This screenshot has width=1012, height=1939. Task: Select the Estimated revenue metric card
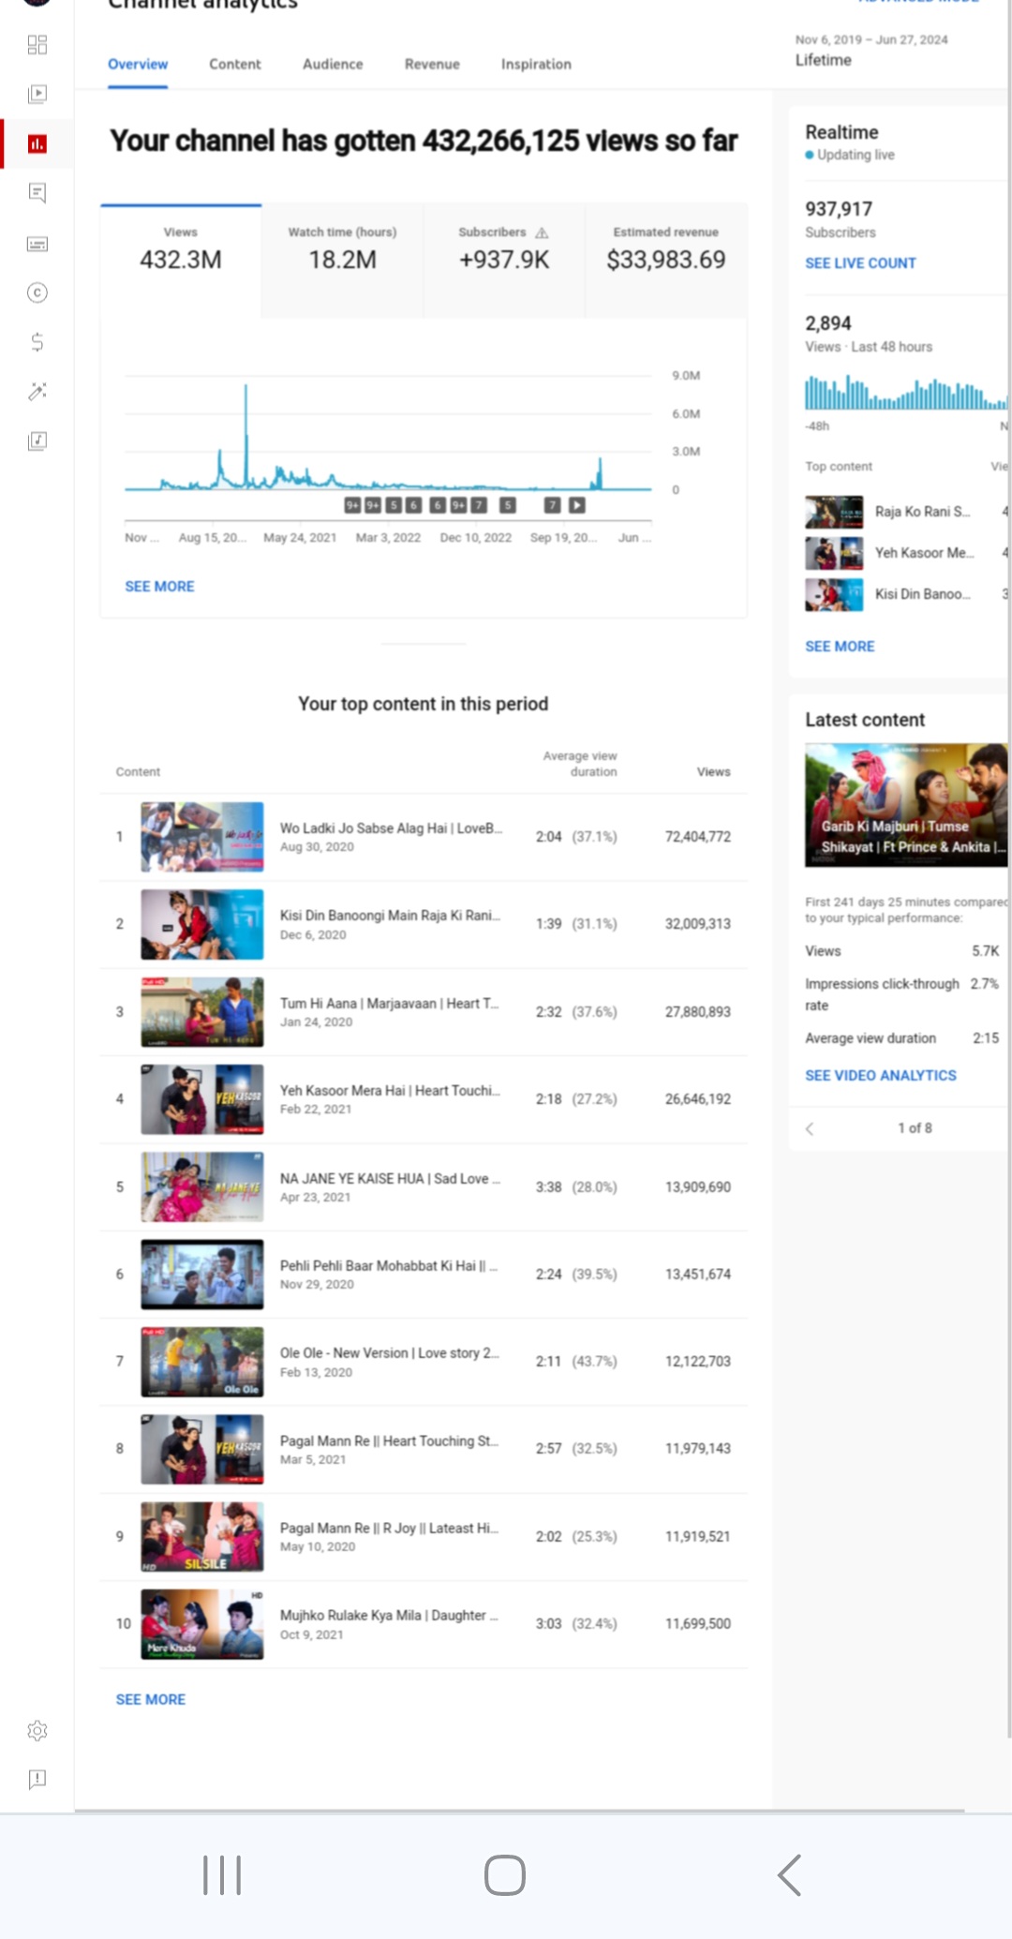(666, 261)
